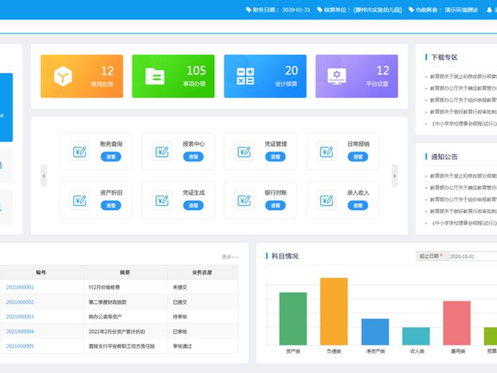Click the monitor gear icon for 平台设置

(x=337, y=76)
